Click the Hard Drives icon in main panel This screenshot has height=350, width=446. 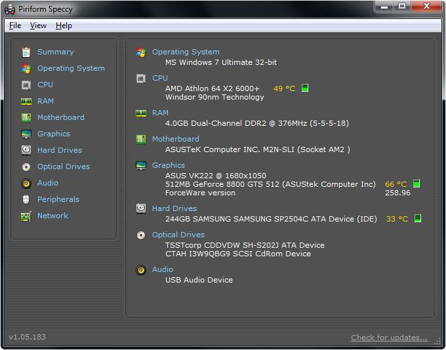point(141,208)
